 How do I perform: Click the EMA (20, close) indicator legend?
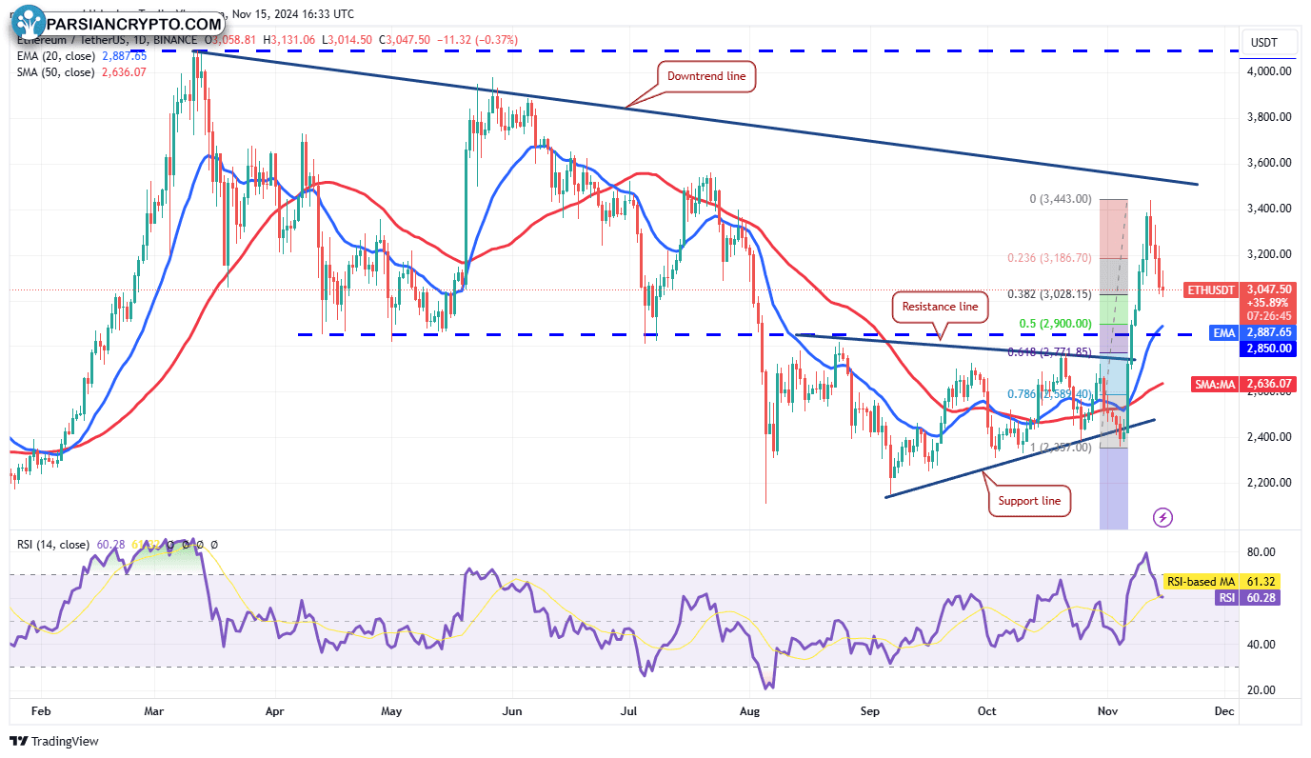(x=58, y=56)
